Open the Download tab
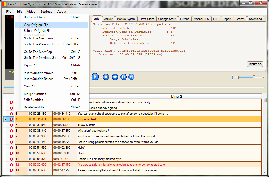Image resolution: width=269 pixels, height=177 pixels. (x=256, y=19)
